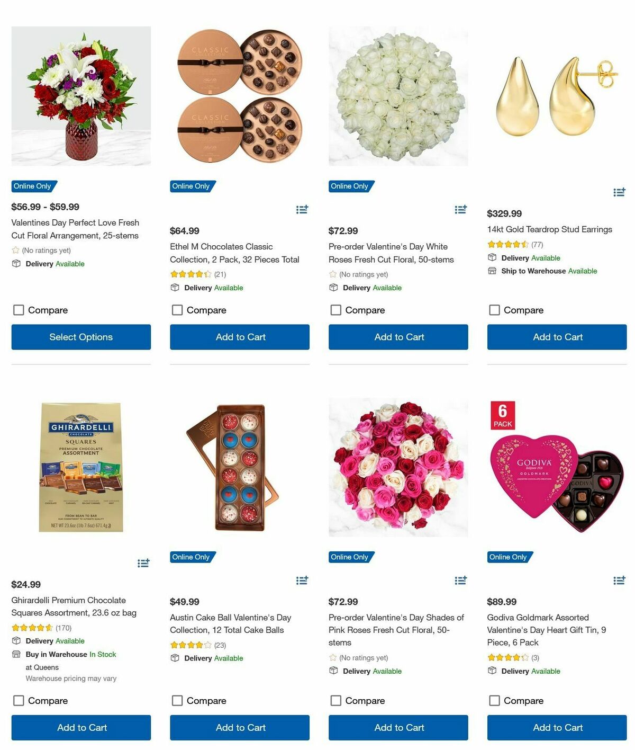635x750 pixels.
Task: Select the add-to-list icon for 14kt Gold Teardrop Earrings
Action: (619, 192)
